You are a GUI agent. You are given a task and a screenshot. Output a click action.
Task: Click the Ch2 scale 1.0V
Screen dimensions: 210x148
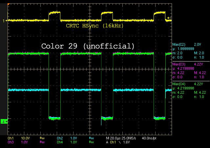tap(73, 138)
